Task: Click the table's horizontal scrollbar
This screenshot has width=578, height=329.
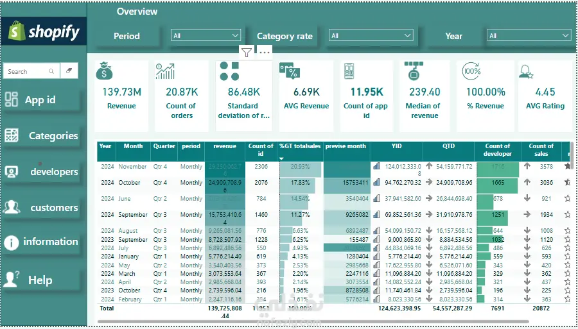Action: click(x=332, y=322)
